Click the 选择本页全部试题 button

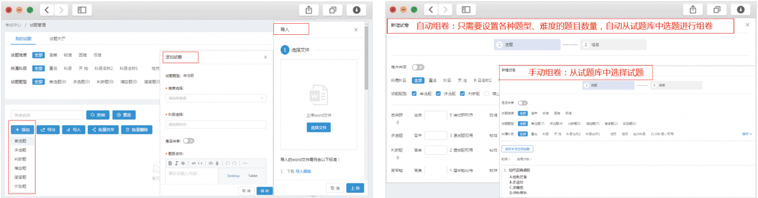coord(517,149)
